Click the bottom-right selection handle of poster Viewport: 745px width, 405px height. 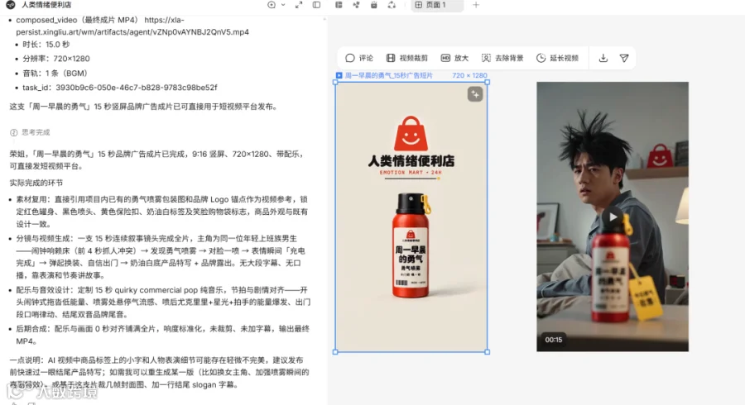pos(488,352)
